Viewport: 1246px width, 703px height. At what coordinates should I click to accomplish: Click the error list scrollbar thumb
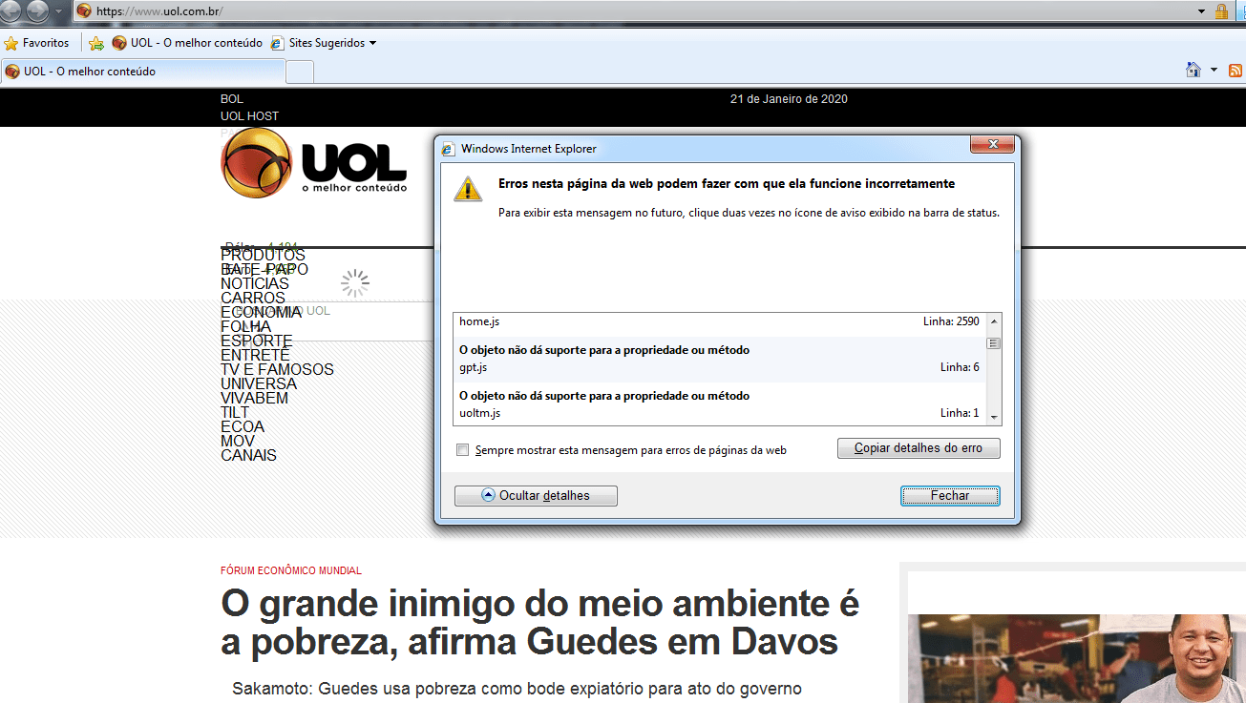tap(994, 343)
